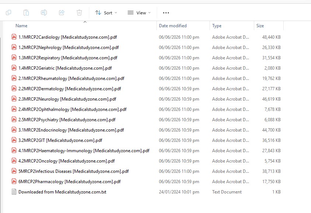Click the 26,330 KB size value
The image size is (311, 213).
pos(271,48)
